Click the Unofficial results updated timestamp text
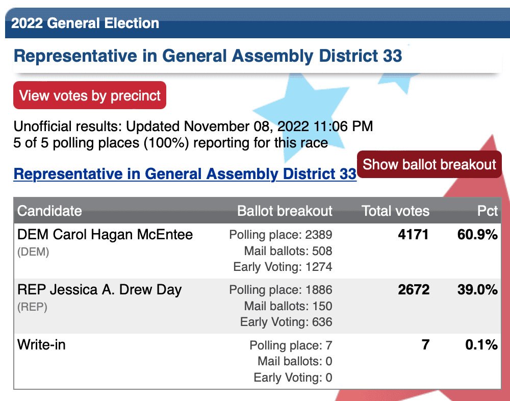510x401 pixels. click(193, 127)
